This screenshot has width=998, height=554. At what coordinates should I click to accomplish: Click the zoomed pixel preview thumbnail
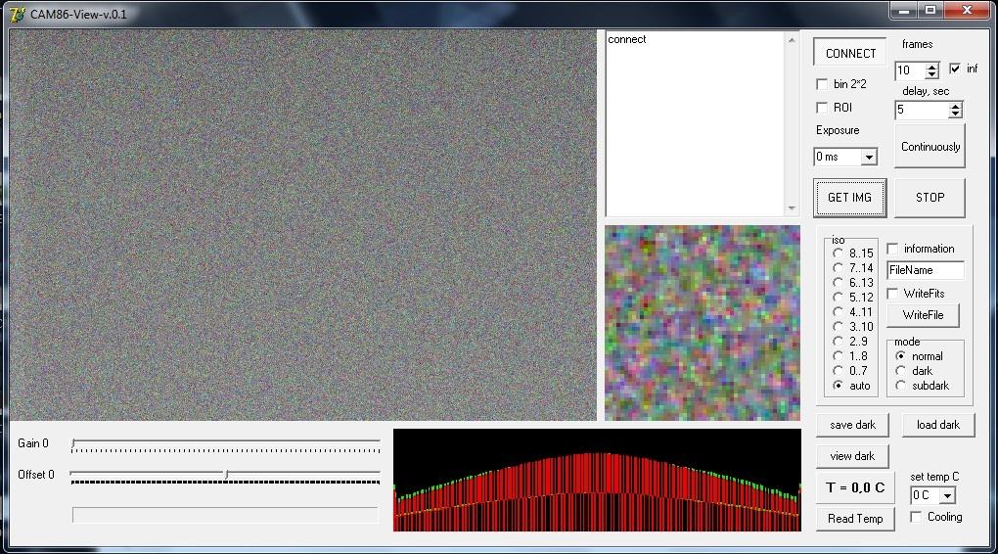point(703,323)
